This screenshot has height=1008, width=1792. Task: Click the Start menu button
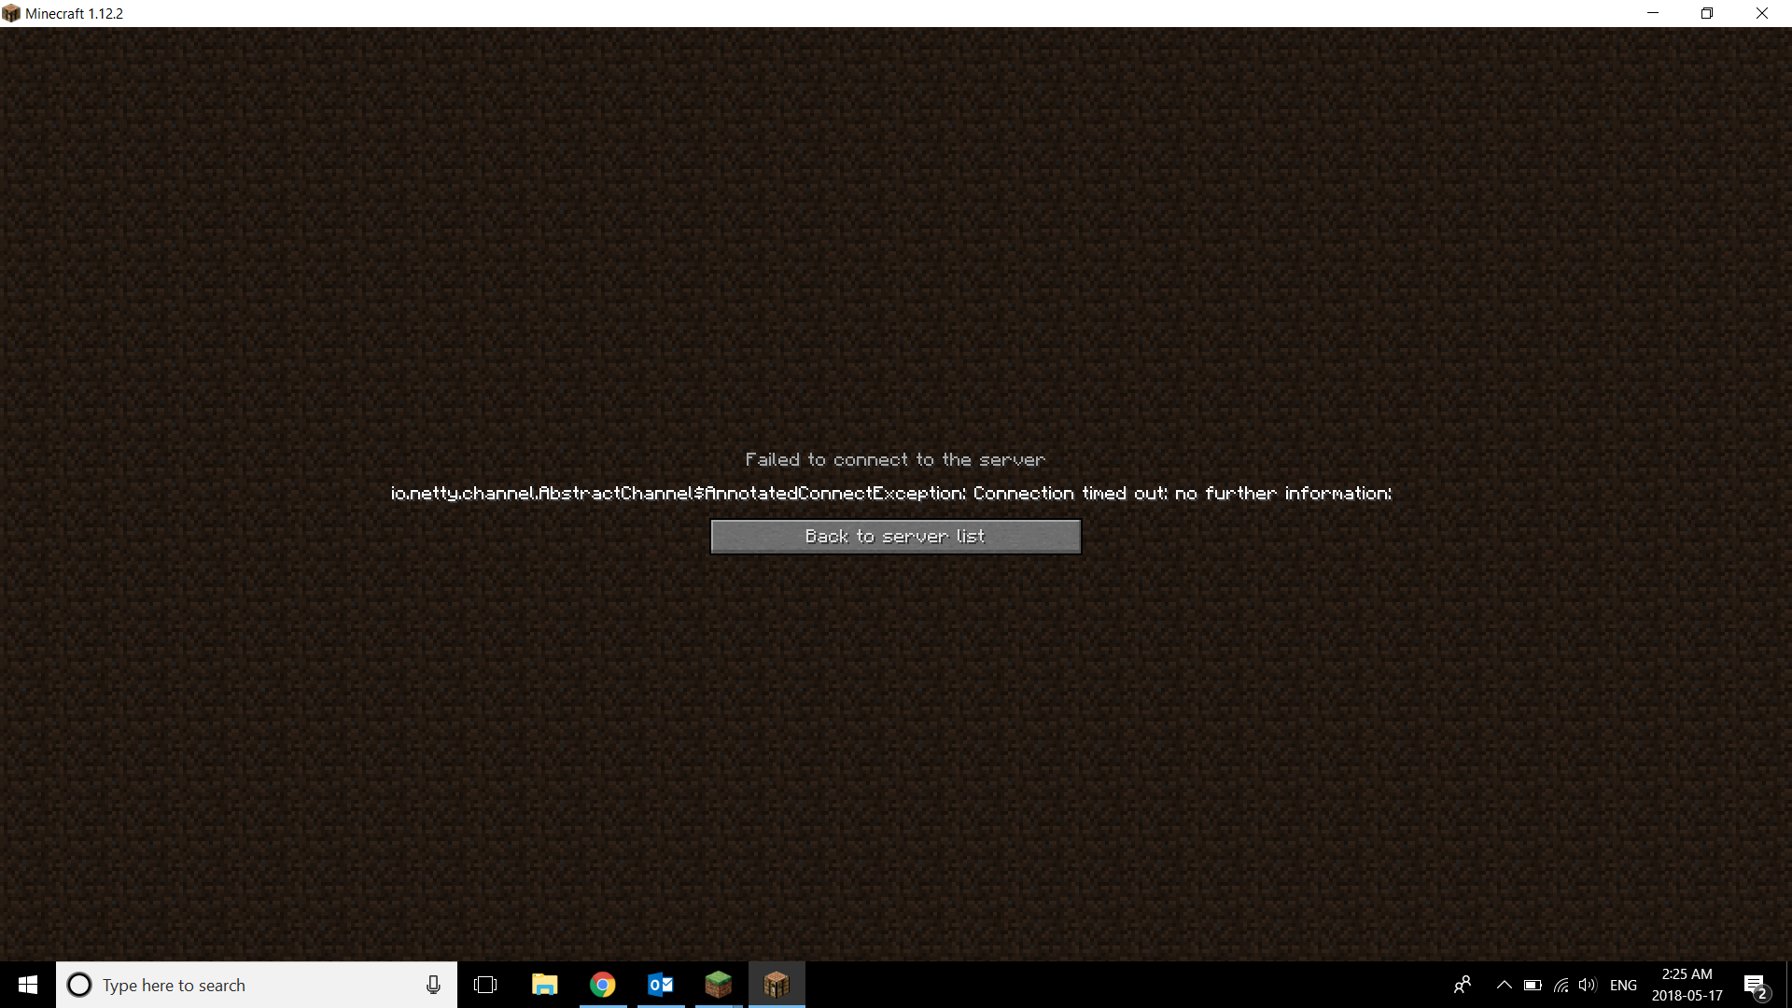[x=28, y=985]
